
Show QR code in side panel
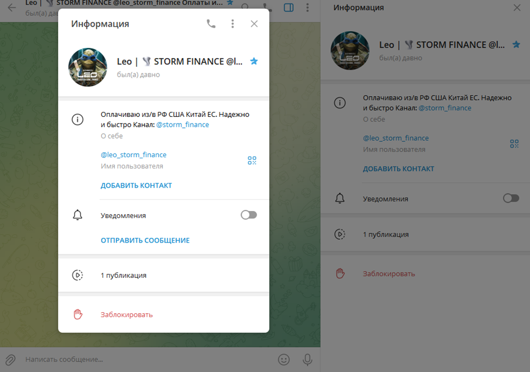pyautogui.click(x=514, y=144)
